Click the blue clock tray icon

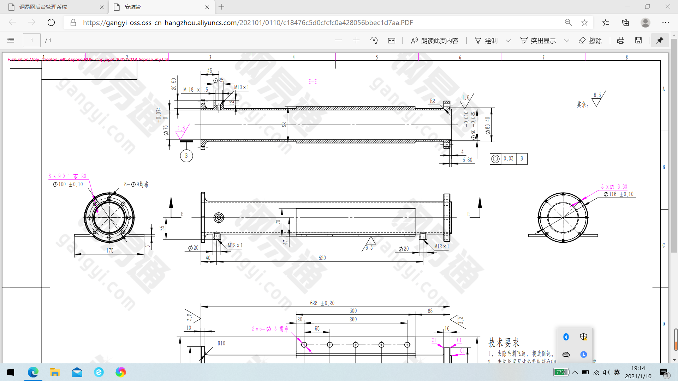[584, 354]
